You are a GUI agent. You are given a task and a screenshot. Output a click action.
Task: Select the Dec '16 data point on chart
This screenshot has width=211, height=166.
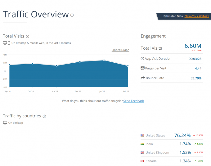[80, 62]
